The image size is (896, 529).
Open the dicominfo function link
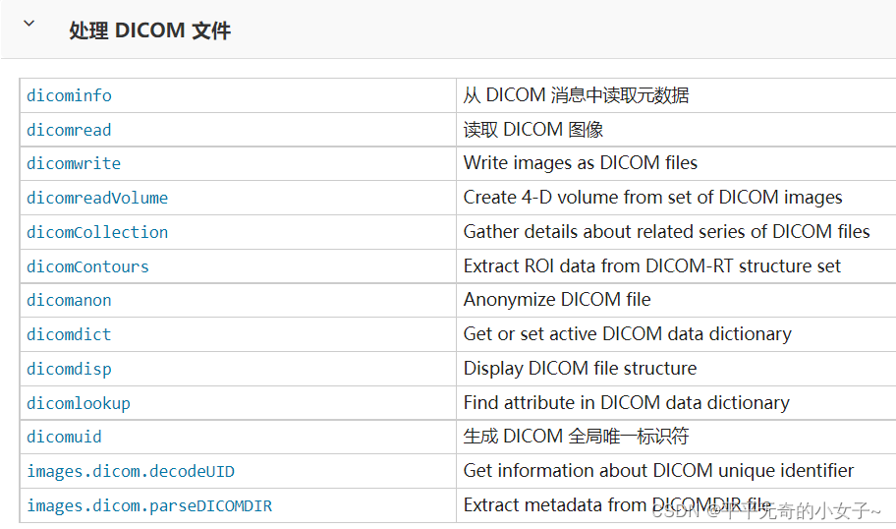[69, 95]
